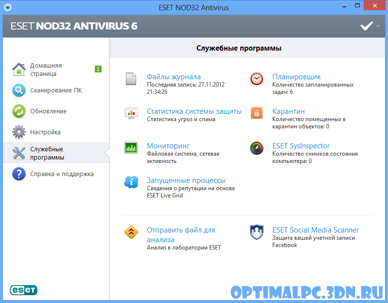Maximize the ESET NOD32 Antivirus window
388x303 pixels.
coord(357,6)
